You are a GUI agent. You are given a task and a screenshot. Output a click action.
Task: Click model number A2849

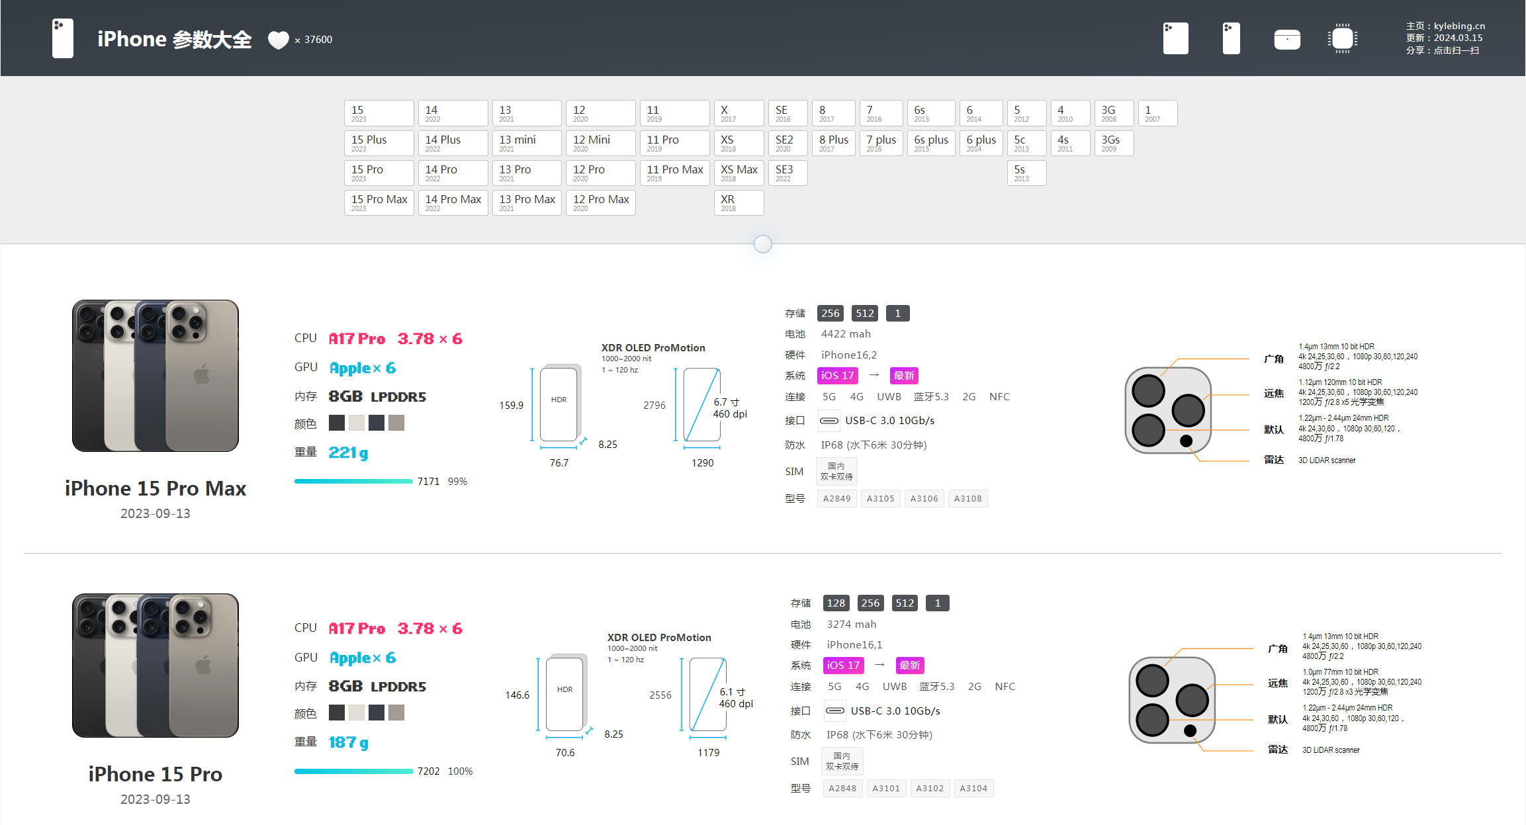tap(837, 499)
